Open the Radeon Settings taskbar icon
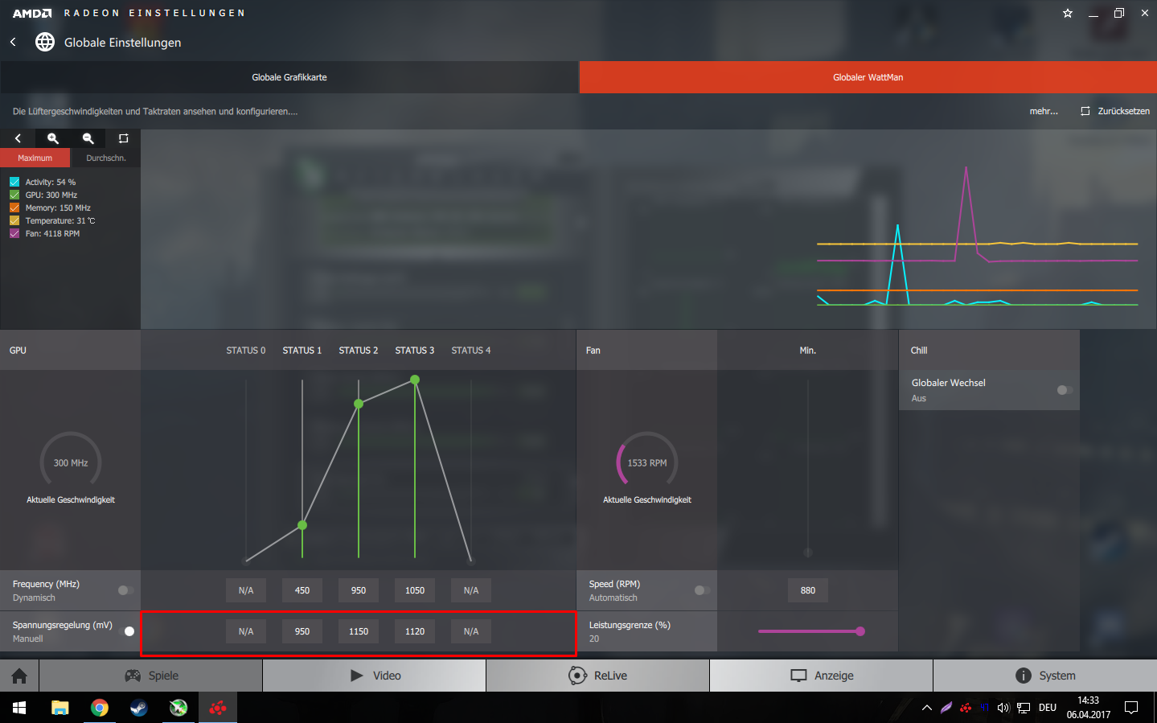This screenshot has width=1157, height=723. click(218, 708)
